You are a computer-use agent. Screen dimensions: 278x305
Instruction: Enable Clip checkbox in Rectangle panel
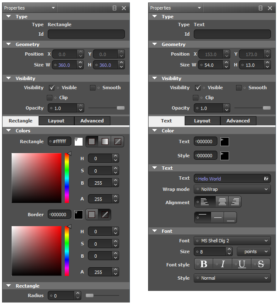click(x=49, y=98)
